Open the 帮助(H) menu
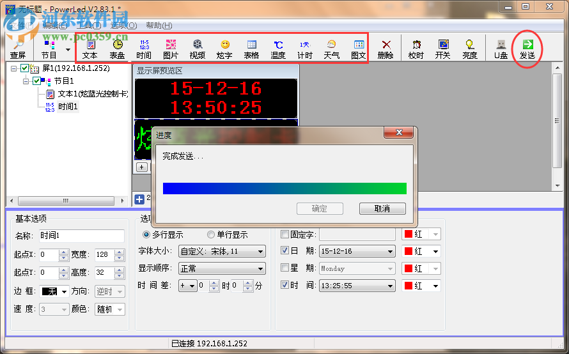The height and width of the screenshot is (354, 569). (159, 26)
